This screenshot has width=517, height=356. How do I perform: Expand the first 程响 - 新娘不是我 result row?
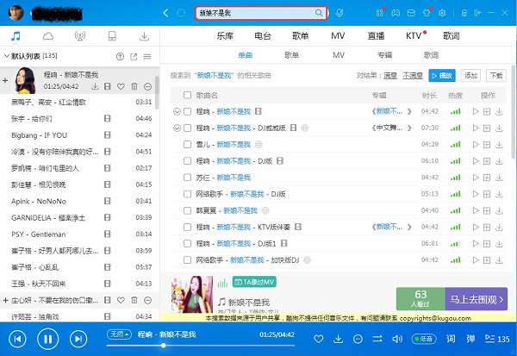pyautogui.click(x=178, y=111)
